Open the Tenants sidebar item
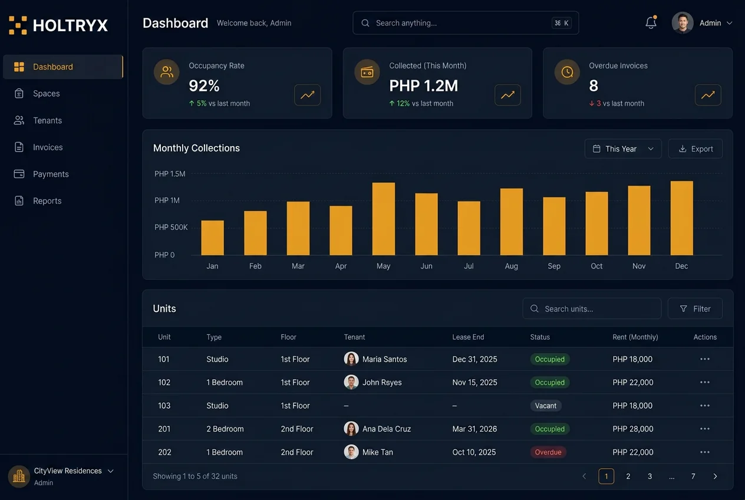 (x=63, y=120)
